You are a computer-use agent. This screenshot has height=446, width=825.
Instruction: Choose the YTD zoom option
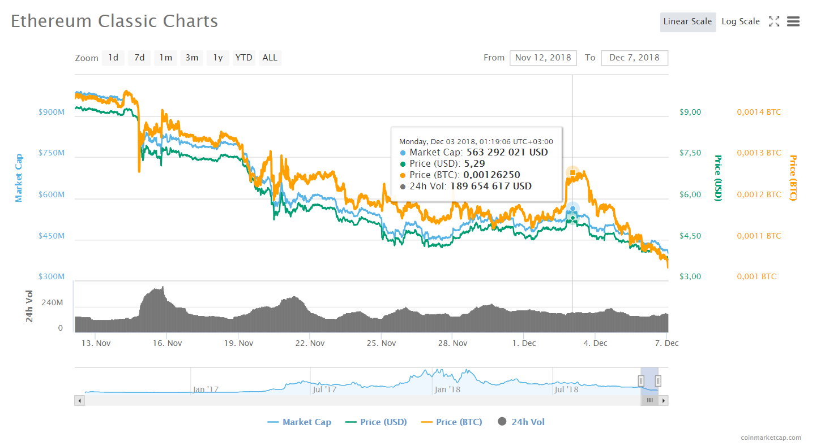[244, 58]
